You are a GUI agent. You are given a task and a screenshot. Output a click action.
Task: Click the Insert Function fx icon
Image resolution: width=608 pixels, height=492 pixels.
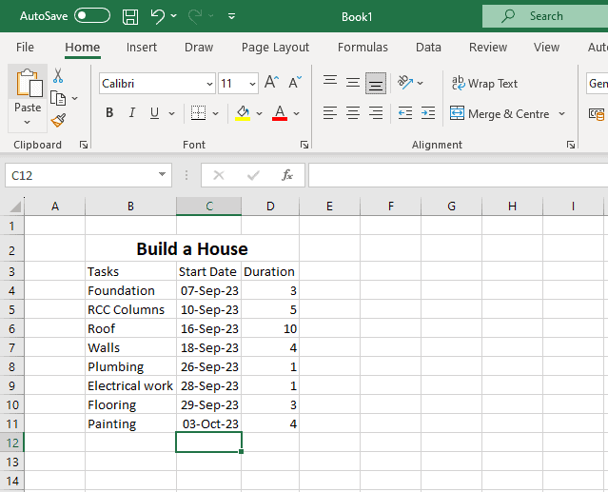(286, 175)
